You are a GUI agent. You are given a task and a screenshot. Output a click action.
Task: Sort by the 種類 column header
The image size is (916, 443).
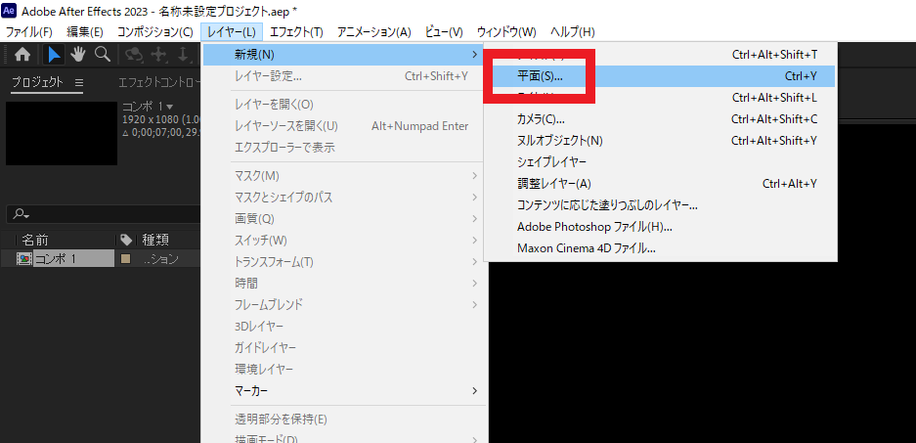coord(155,240)
